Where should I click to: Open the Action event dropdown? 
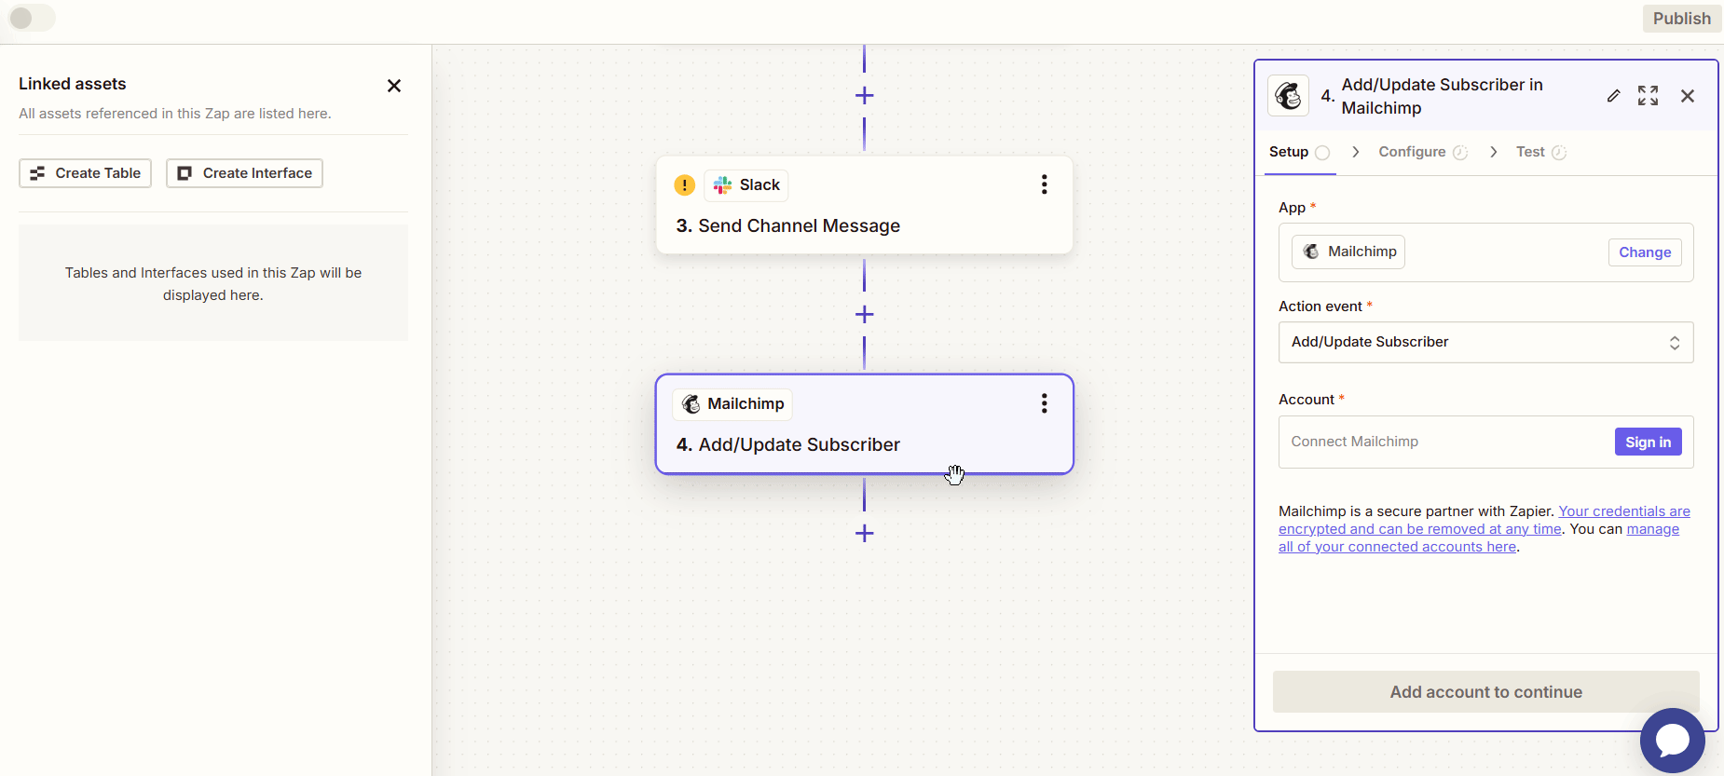pos(1485,342)
